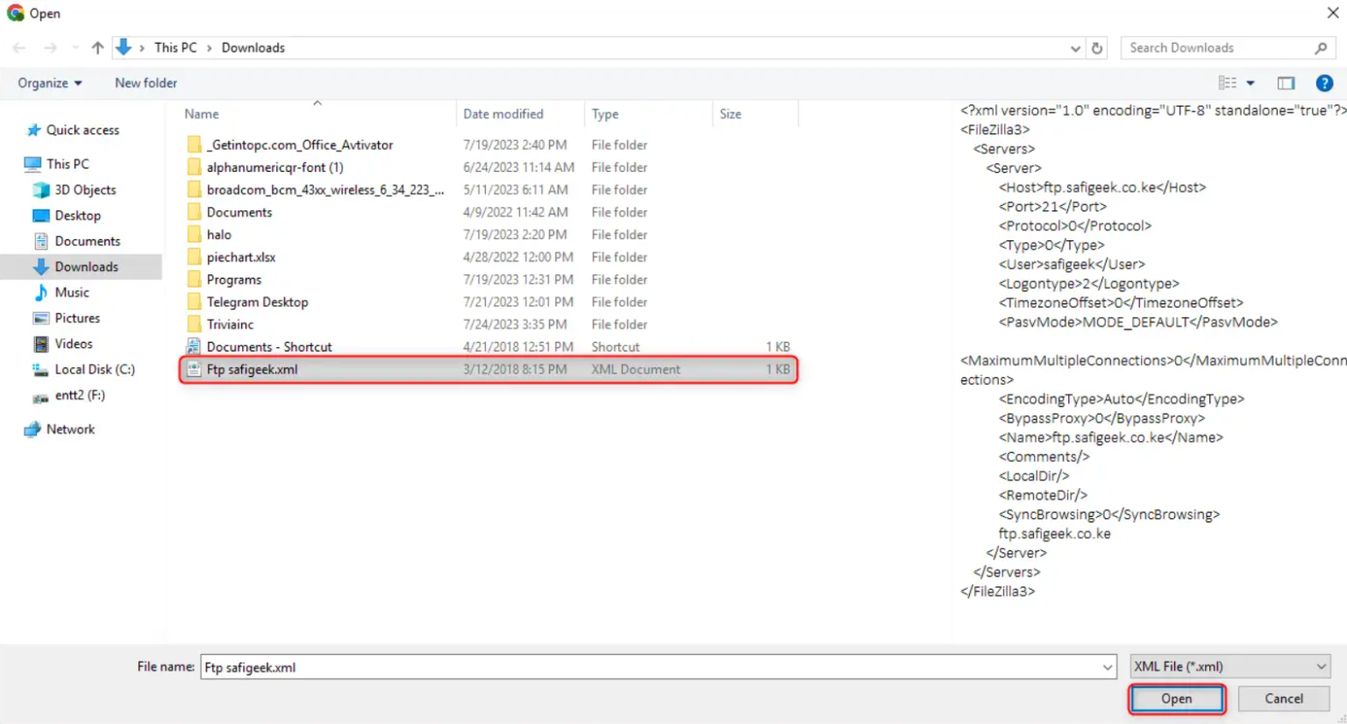Switch to This PC in the breadcrumb
The height and width of the screenshot is (724, 1347).
pos(175,47)
